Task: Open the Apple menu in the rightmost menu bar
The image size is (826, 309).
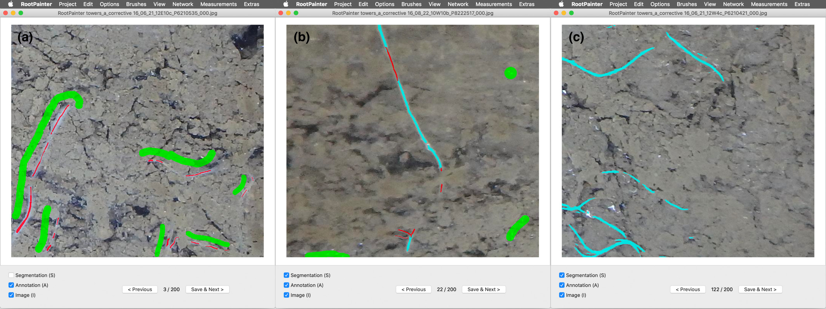Action: (561, 4)
